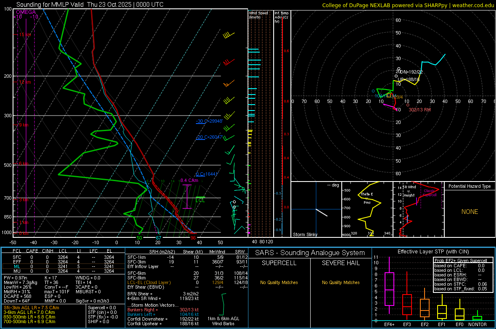Click the OMEGA label on the skew-T
The width and height of the screenshot is (496, 329).
coord(26,12)
